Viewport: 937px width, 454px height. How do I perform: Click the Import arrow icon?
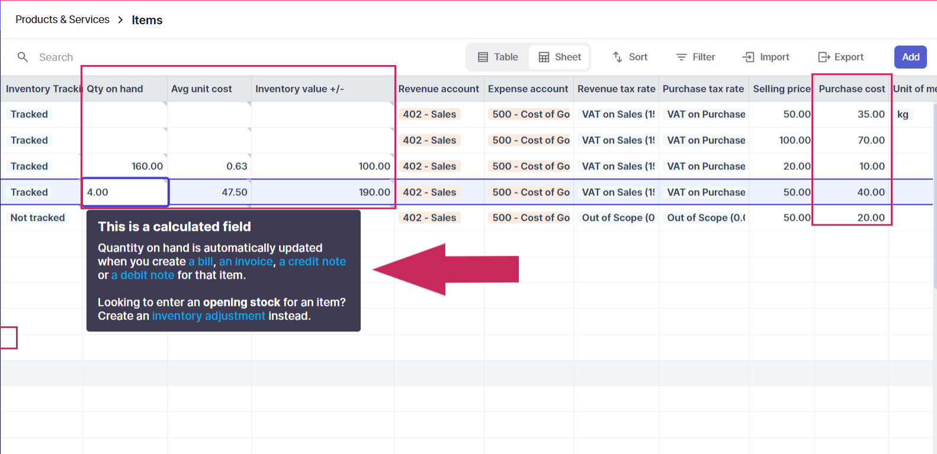749,57
